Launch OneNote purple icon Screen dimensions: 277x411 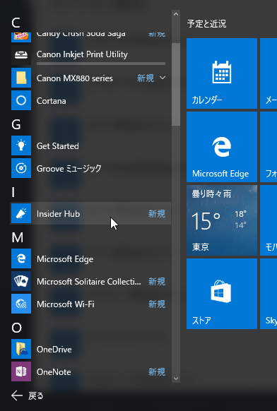[21, 371]
